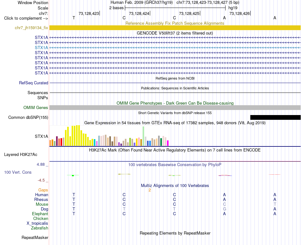301x245 pixels.
Task: Select the Scale track label
Action: 43,8
